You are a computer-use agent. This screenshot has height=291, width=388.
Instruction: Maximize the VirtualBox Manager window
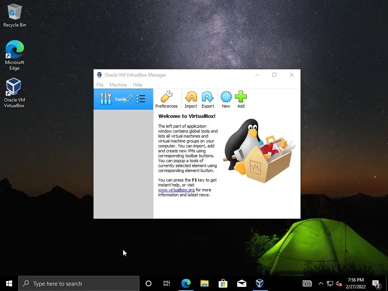click(x=274, y=75)
